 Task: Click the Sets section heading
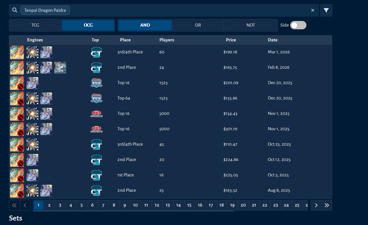point(16,218)
